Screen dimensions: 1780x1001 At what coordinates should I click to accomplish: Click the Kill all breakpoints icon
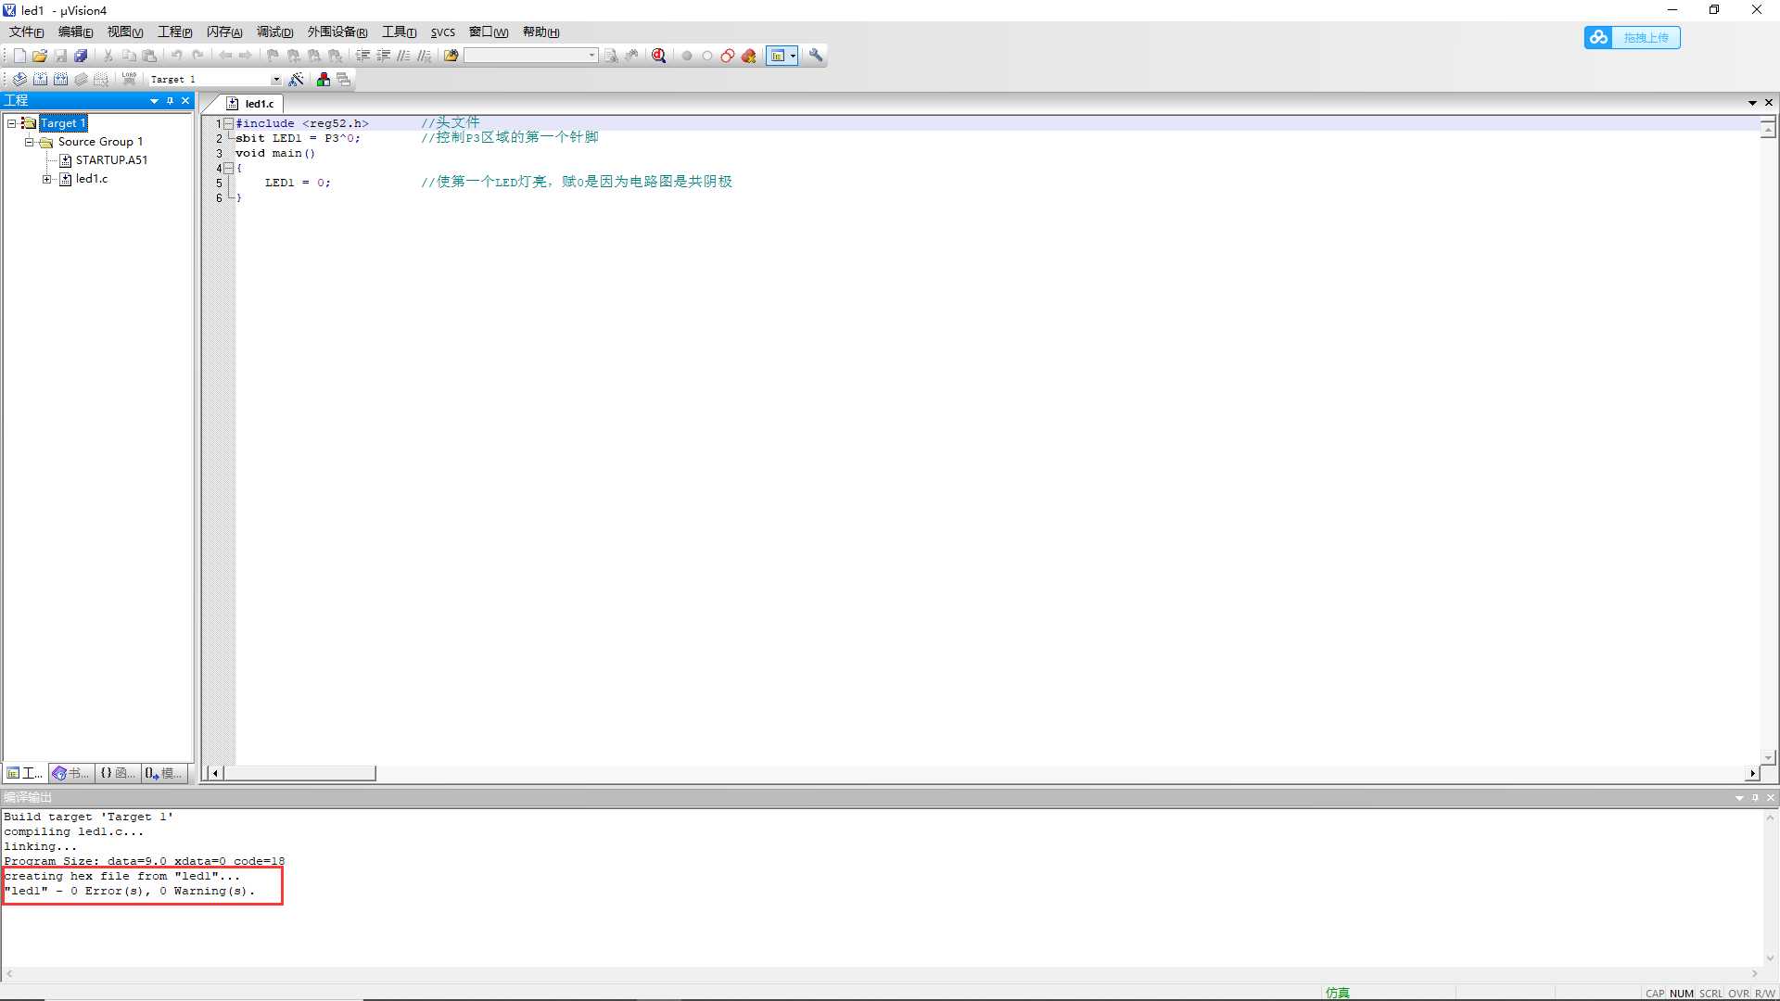748,56
